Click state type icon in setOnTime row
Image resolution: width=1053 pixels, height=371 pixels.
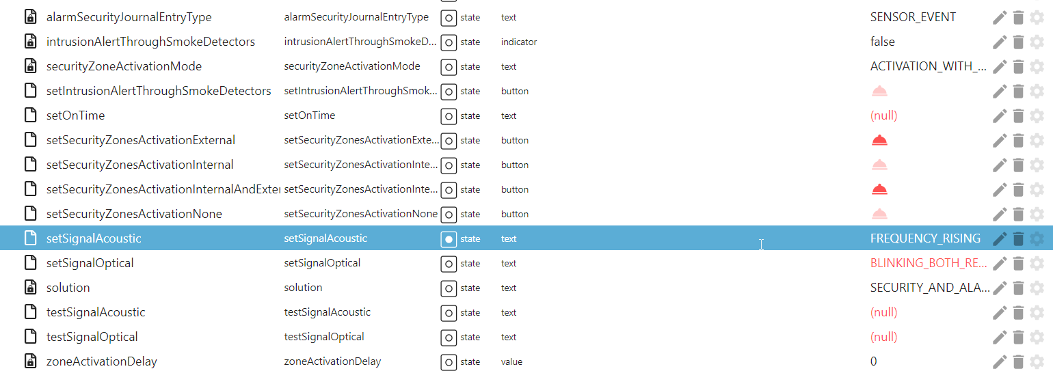click(x=449, y=116)
